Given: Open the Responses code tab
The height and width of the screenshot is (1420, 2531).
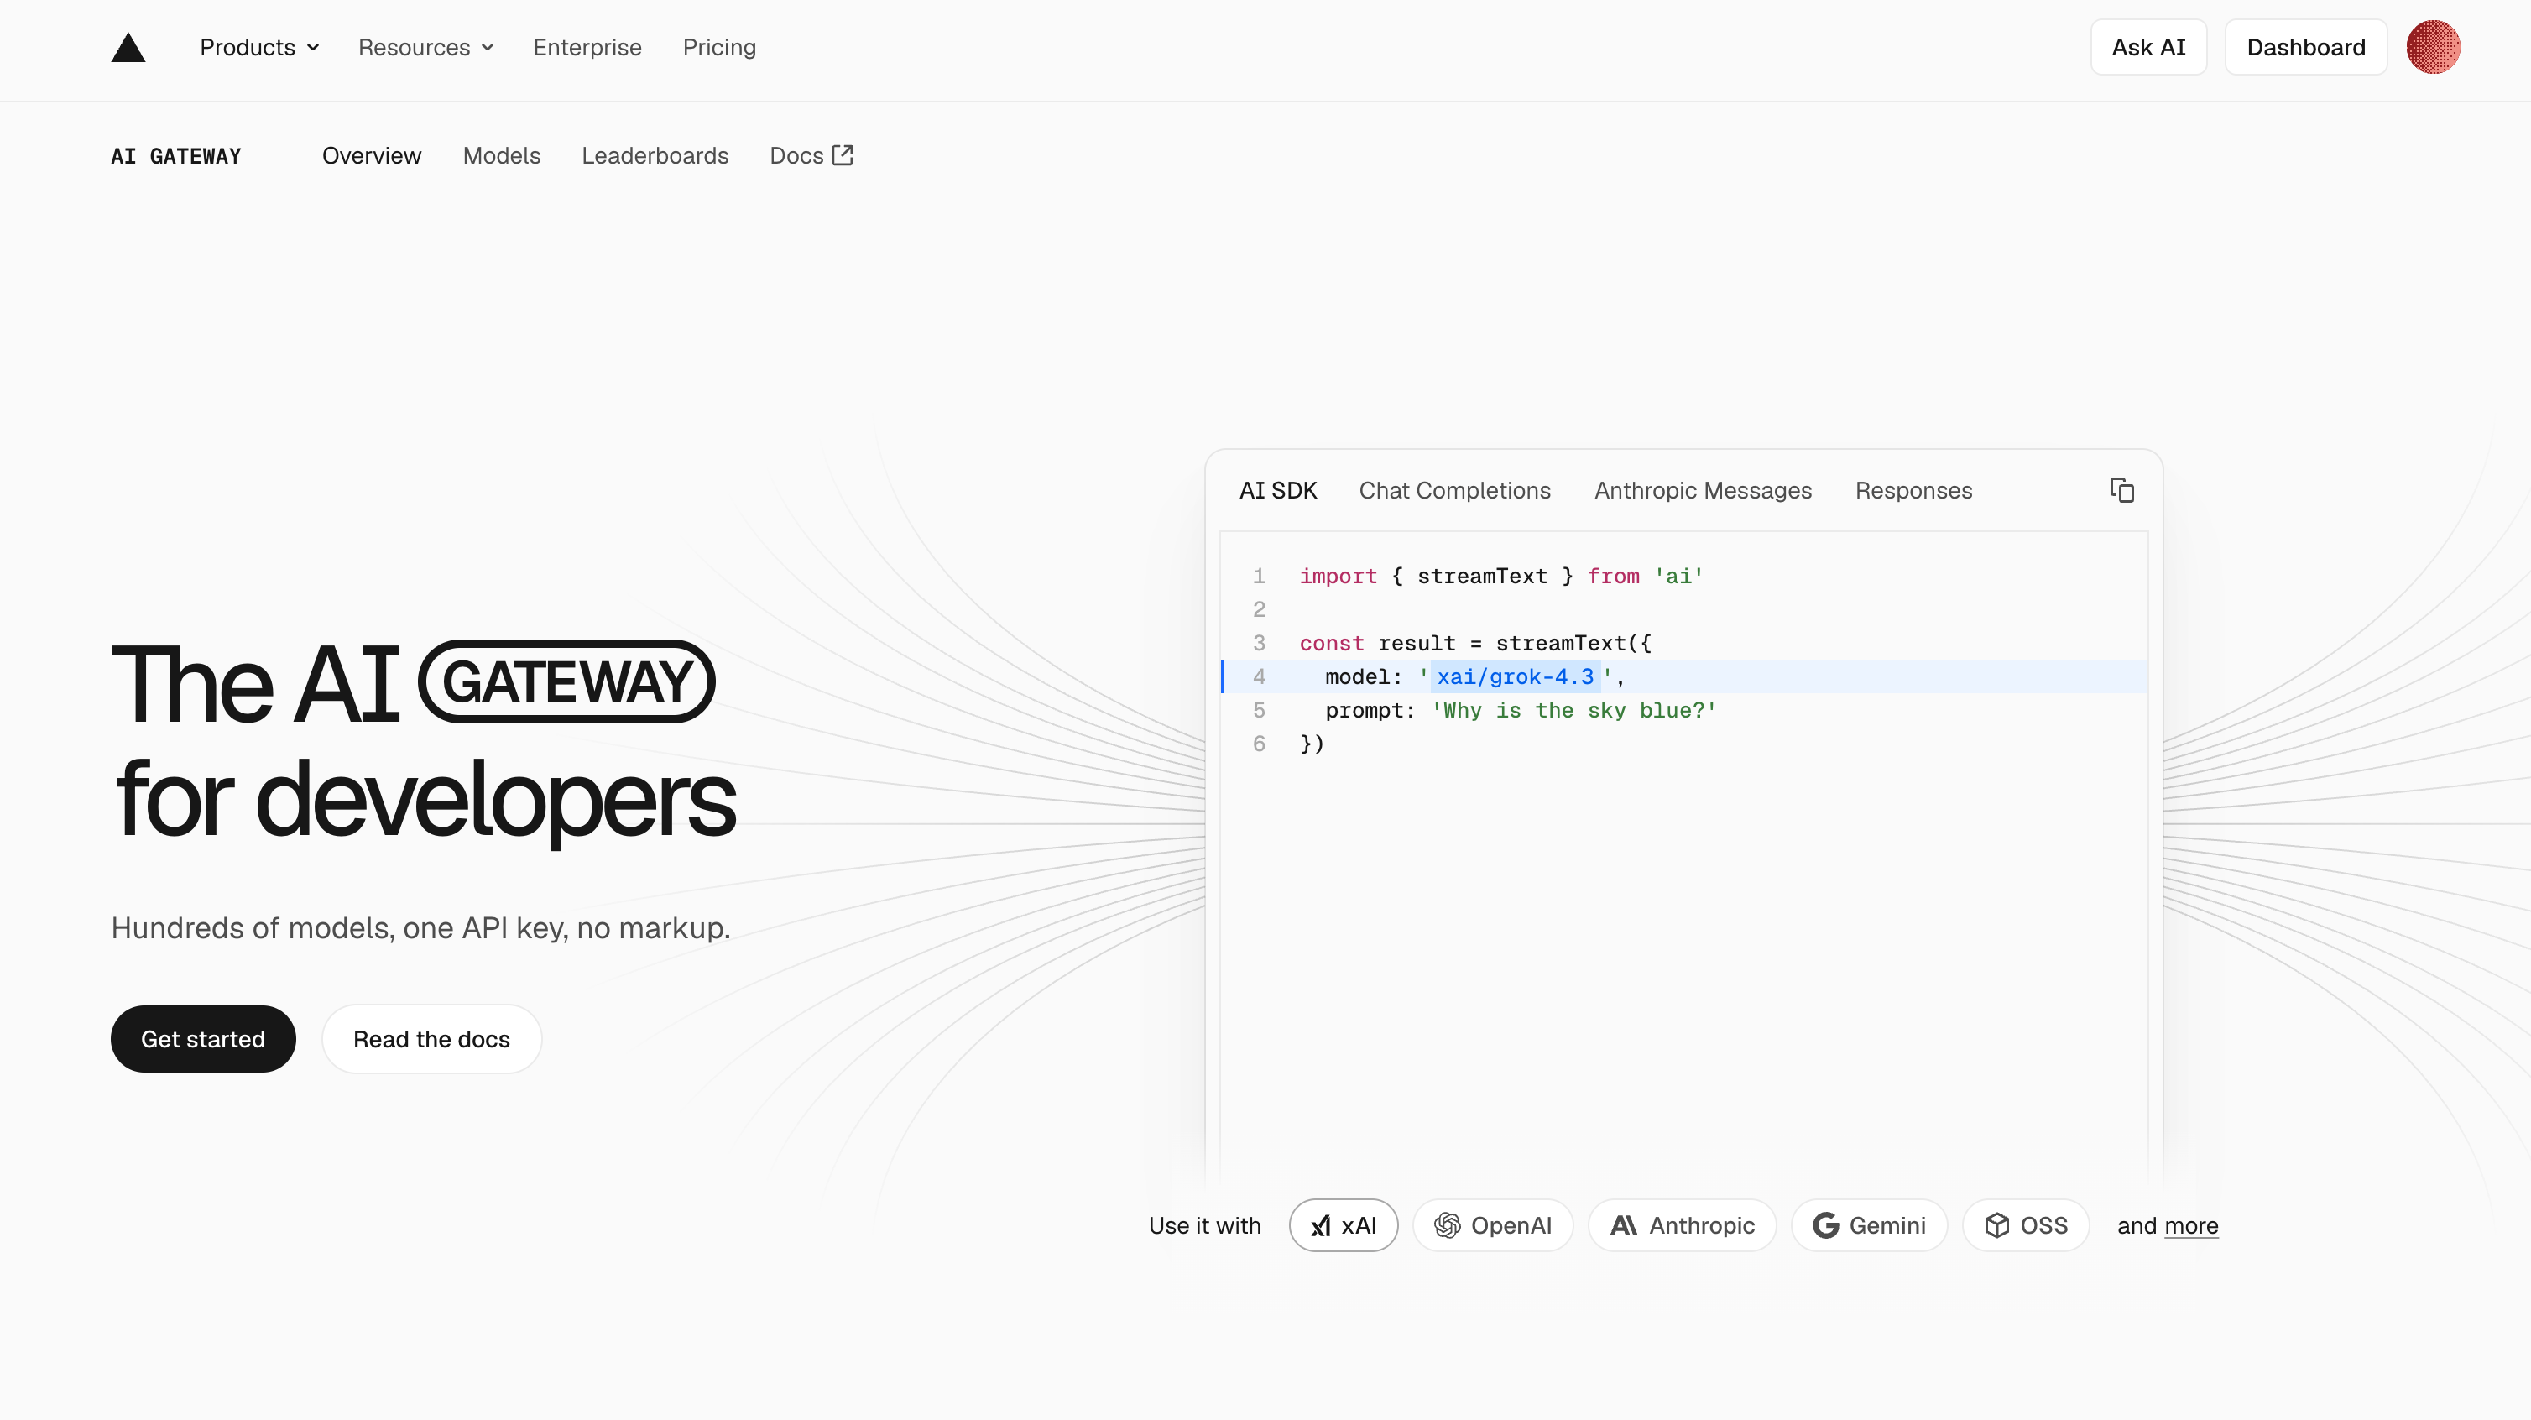Looking at the screenshot, I should pyautogui.click(x=1913, y=490).
